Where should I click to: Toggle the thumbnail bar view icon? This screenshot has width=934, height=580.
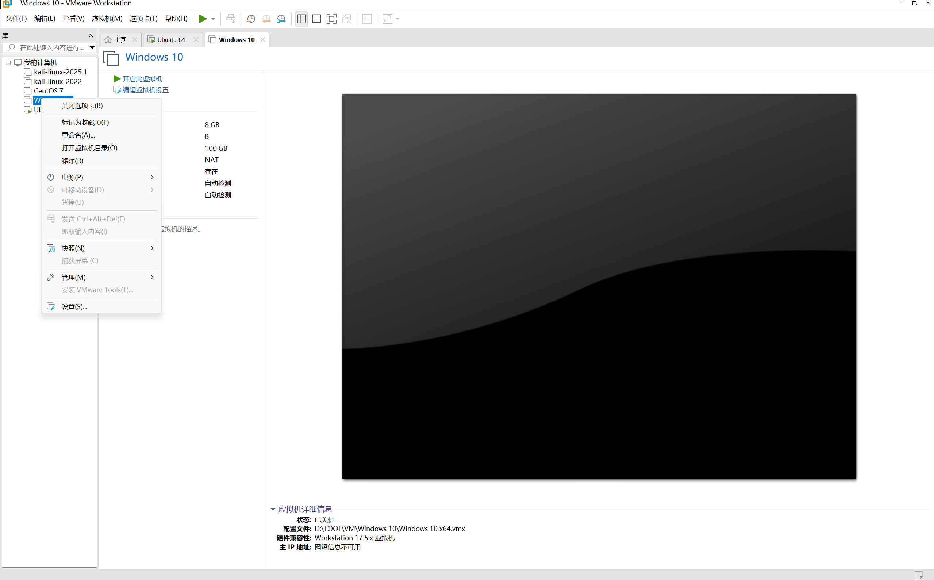[x=316, y=19]
